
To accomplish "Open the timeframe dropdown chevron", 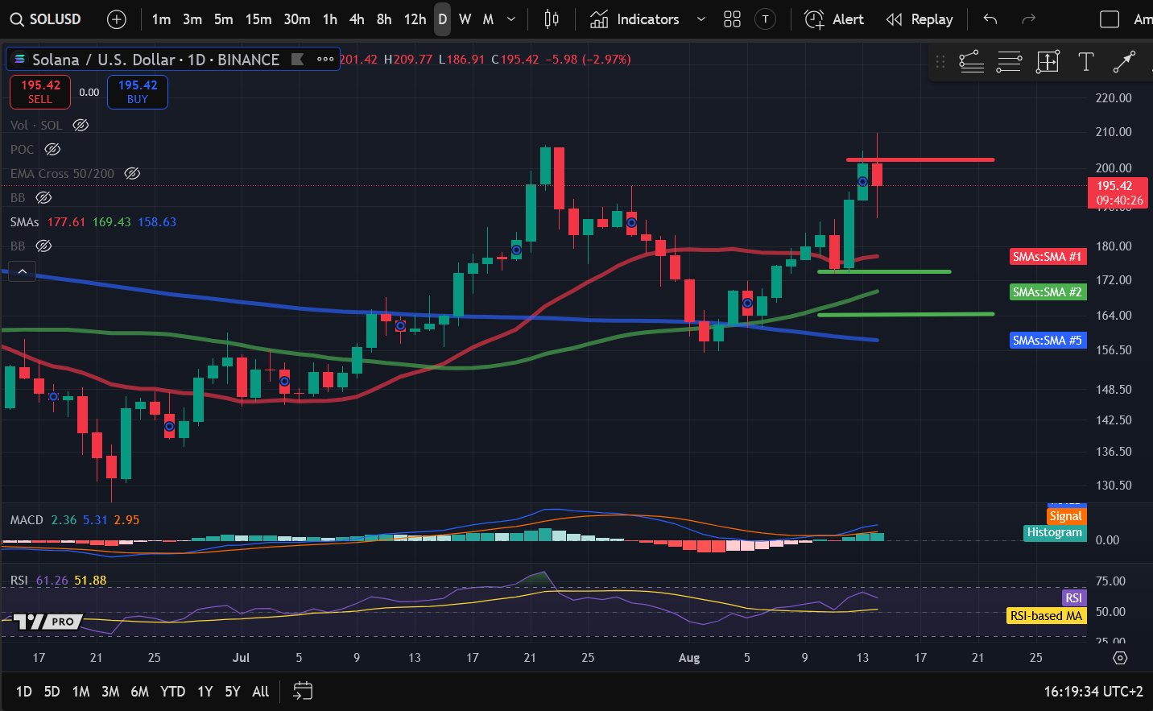I will [511, 19].
